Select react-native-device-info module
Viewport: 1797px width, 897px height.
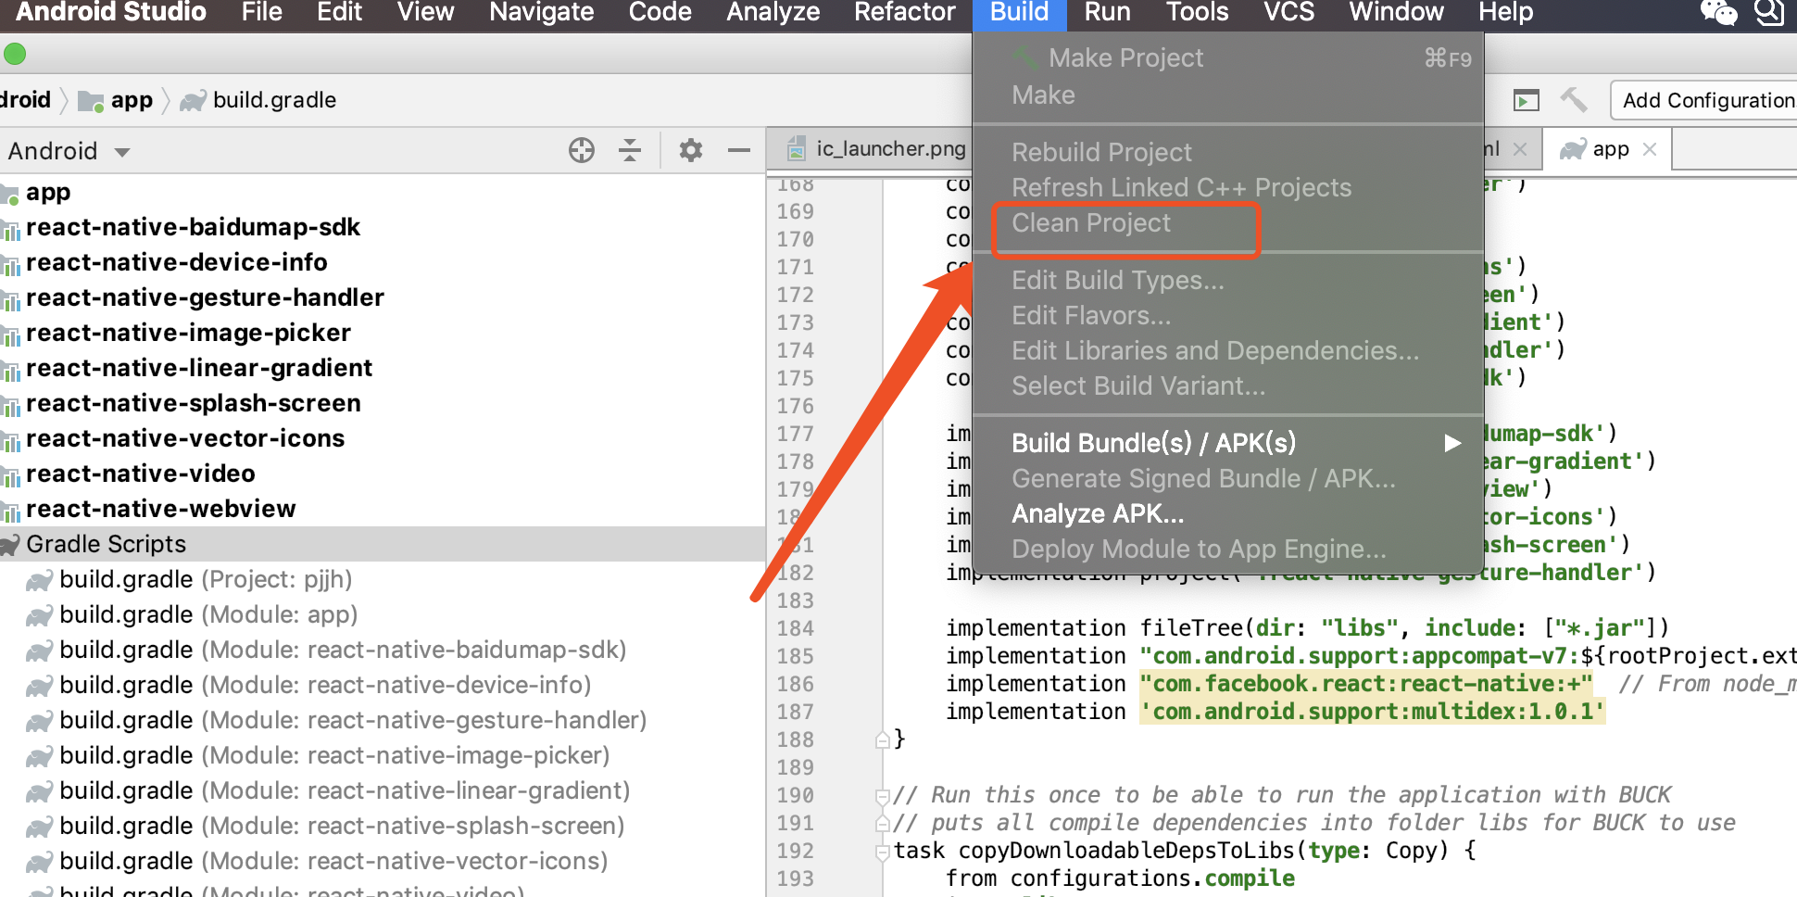pos(176,262)
